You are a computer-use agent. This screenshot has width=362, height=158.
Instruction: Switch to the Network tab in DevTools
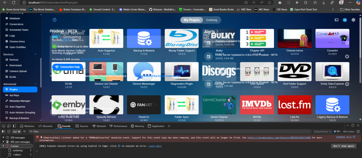[x=99, y=126]
